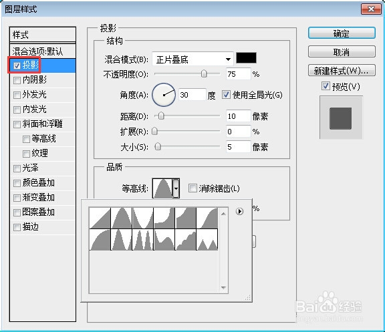Viewport: 385px width, 332px height.
Task: Select the Ring-Double contour preset
Action: pos(142,240)
